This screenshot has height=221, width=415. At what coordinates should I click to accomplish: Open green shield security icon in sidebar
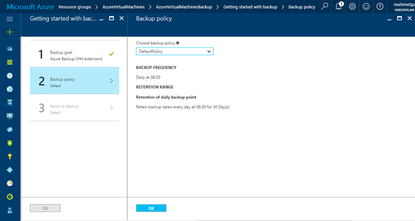10,143
